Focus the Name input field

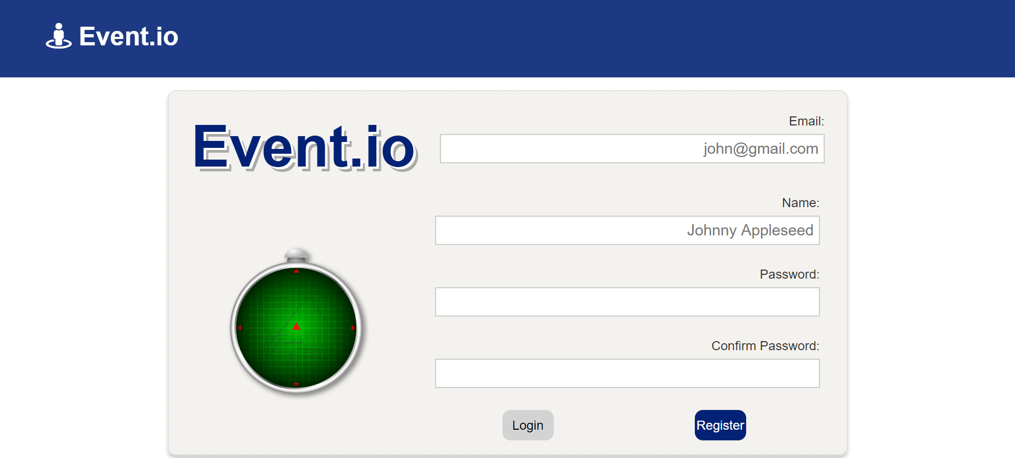pos(627,230)
